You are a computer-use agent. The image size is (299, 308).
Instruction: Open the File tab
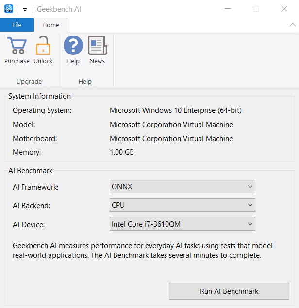[x=17, y=25]
